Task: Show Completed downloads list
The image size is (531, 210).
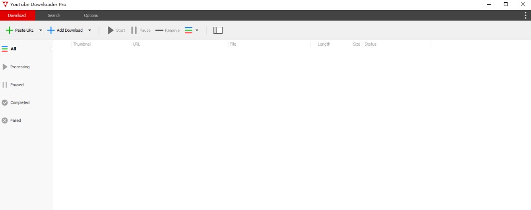Action: [19, 103]
